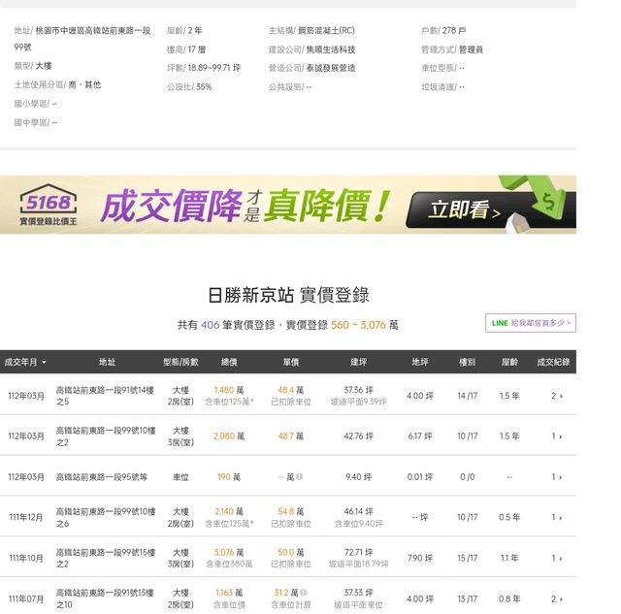Select the 建坪 column header

pyautogui.click(x=358, y=362)
